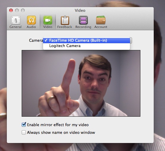Close the Video preferences window
Screen dimensions: 165x151
click(x=11, y=10)
